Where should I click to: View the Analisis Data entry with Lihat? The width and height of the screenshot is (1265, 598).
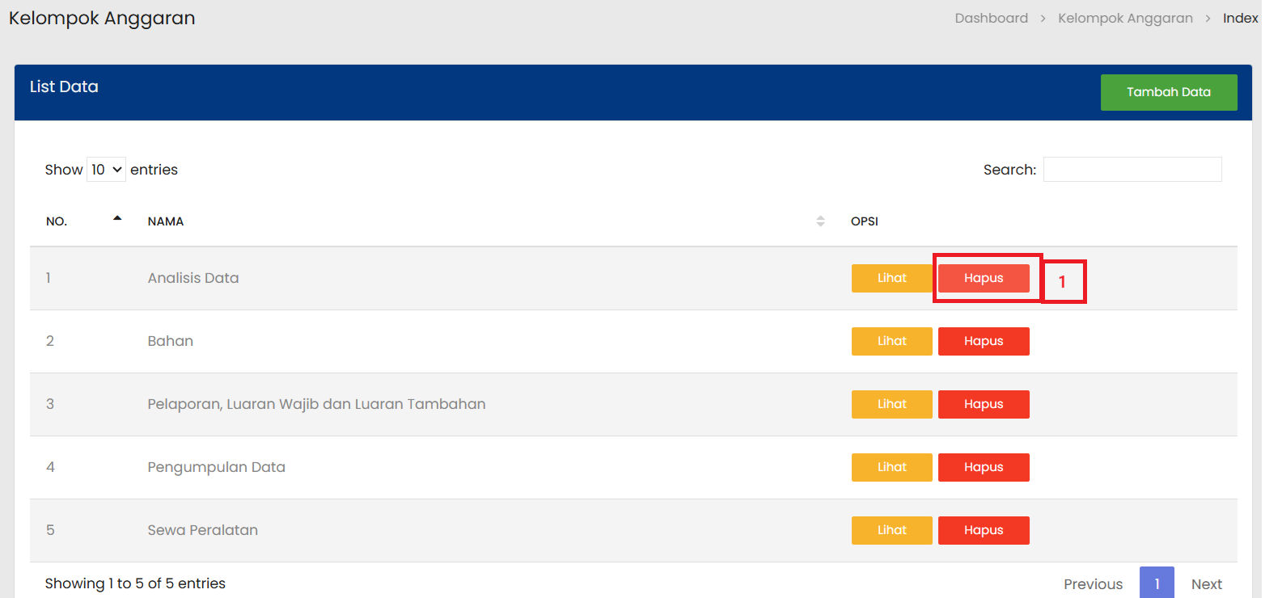pyautogui.click(x=891, y=278)
